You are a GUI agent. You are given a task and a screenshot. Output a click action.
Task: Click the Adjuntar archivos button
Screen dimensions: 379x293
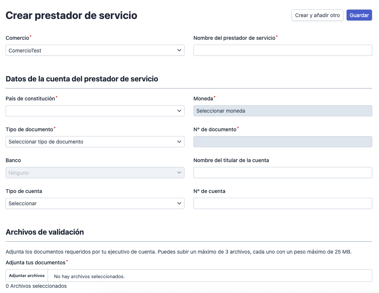pos(26,275)
